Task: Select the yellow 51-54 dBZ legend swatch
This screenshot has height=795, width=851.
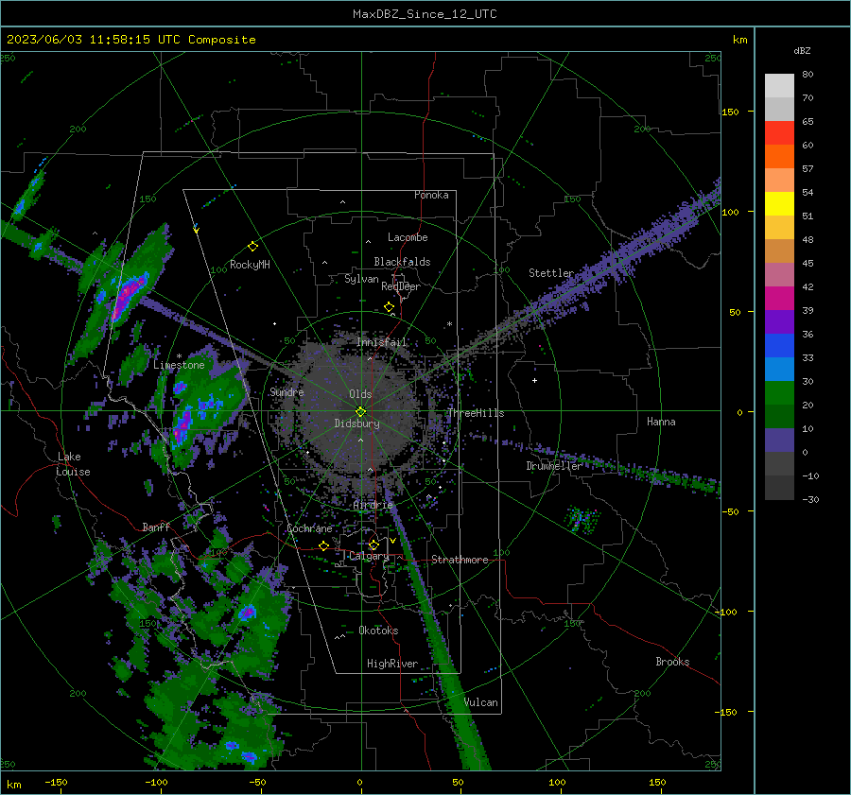Action: (779, 204)
